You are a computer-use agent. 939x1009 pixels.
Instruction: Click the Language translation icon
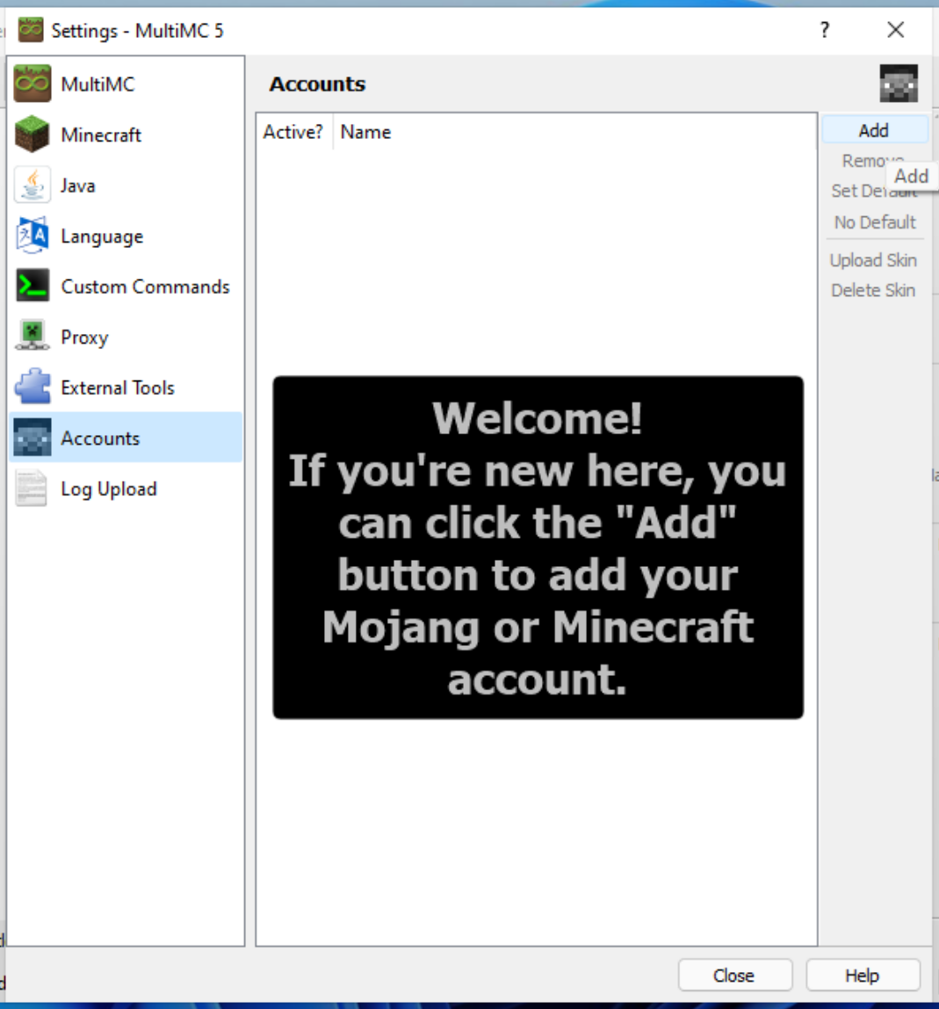tap(33, 236)
